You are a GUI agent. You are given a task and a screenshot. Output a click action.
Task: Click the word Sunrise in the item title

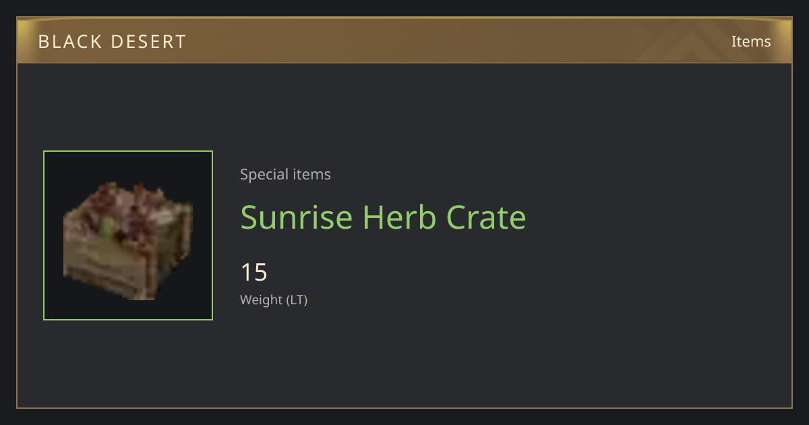(x=297, y=217)
